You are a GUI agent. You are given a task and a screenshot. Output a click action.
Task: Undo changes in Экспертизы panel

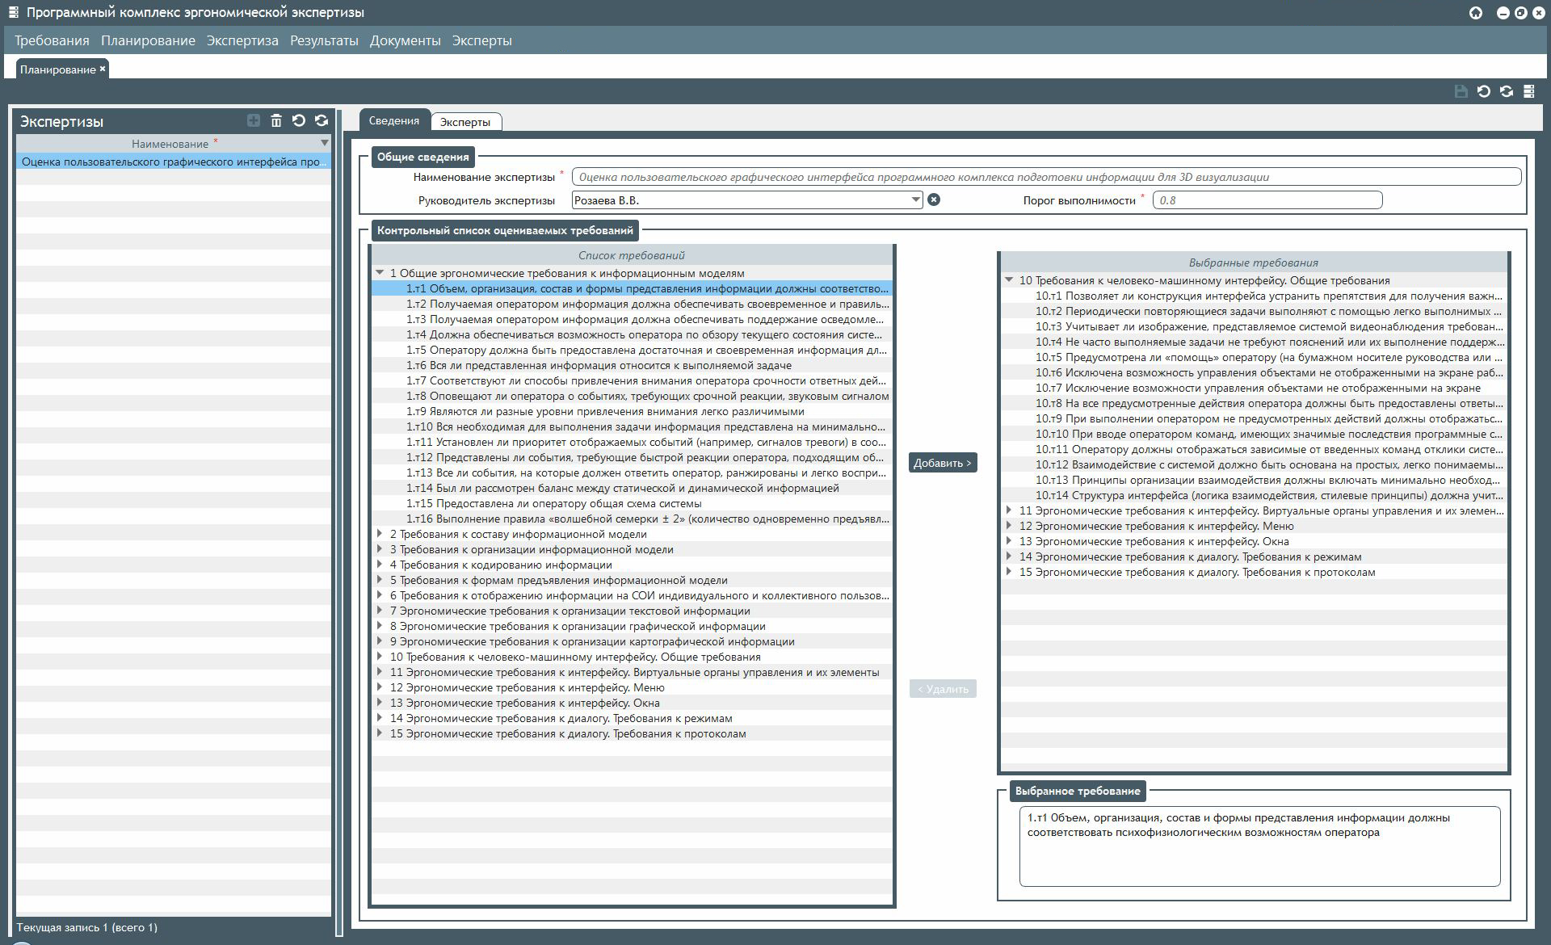(299, 120)
